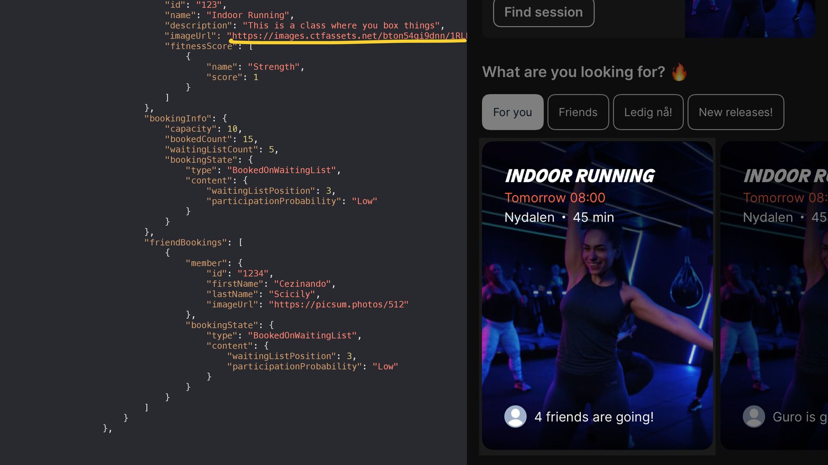Click the "bookingInfo" key in JSON
The image size is (828, 465).
(x=178, y=118)
